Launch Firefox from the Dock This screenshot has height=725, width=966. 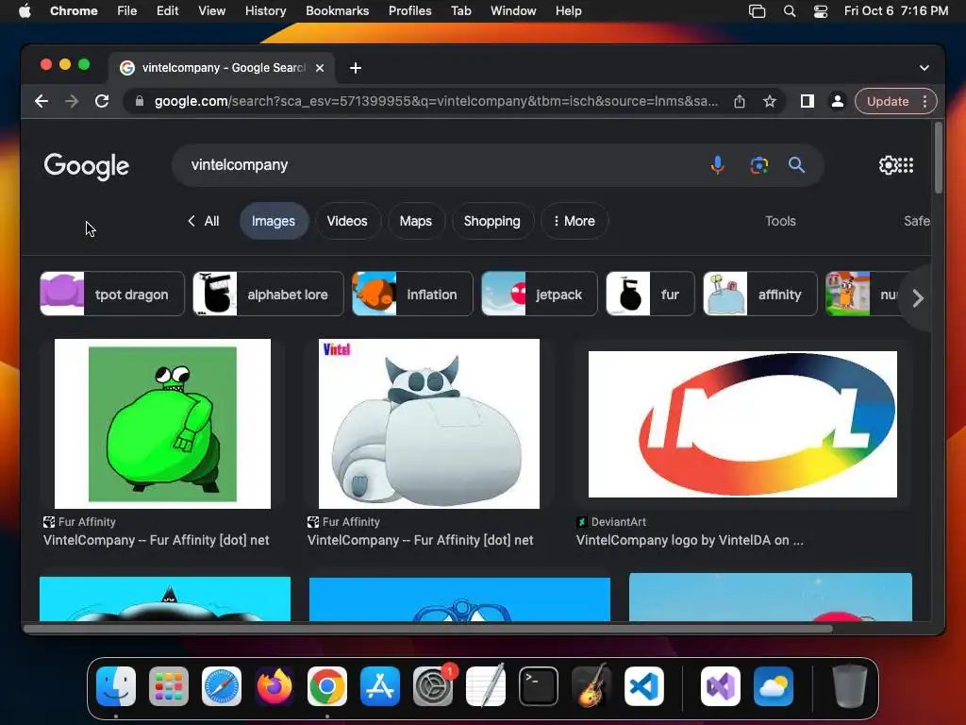275,686
